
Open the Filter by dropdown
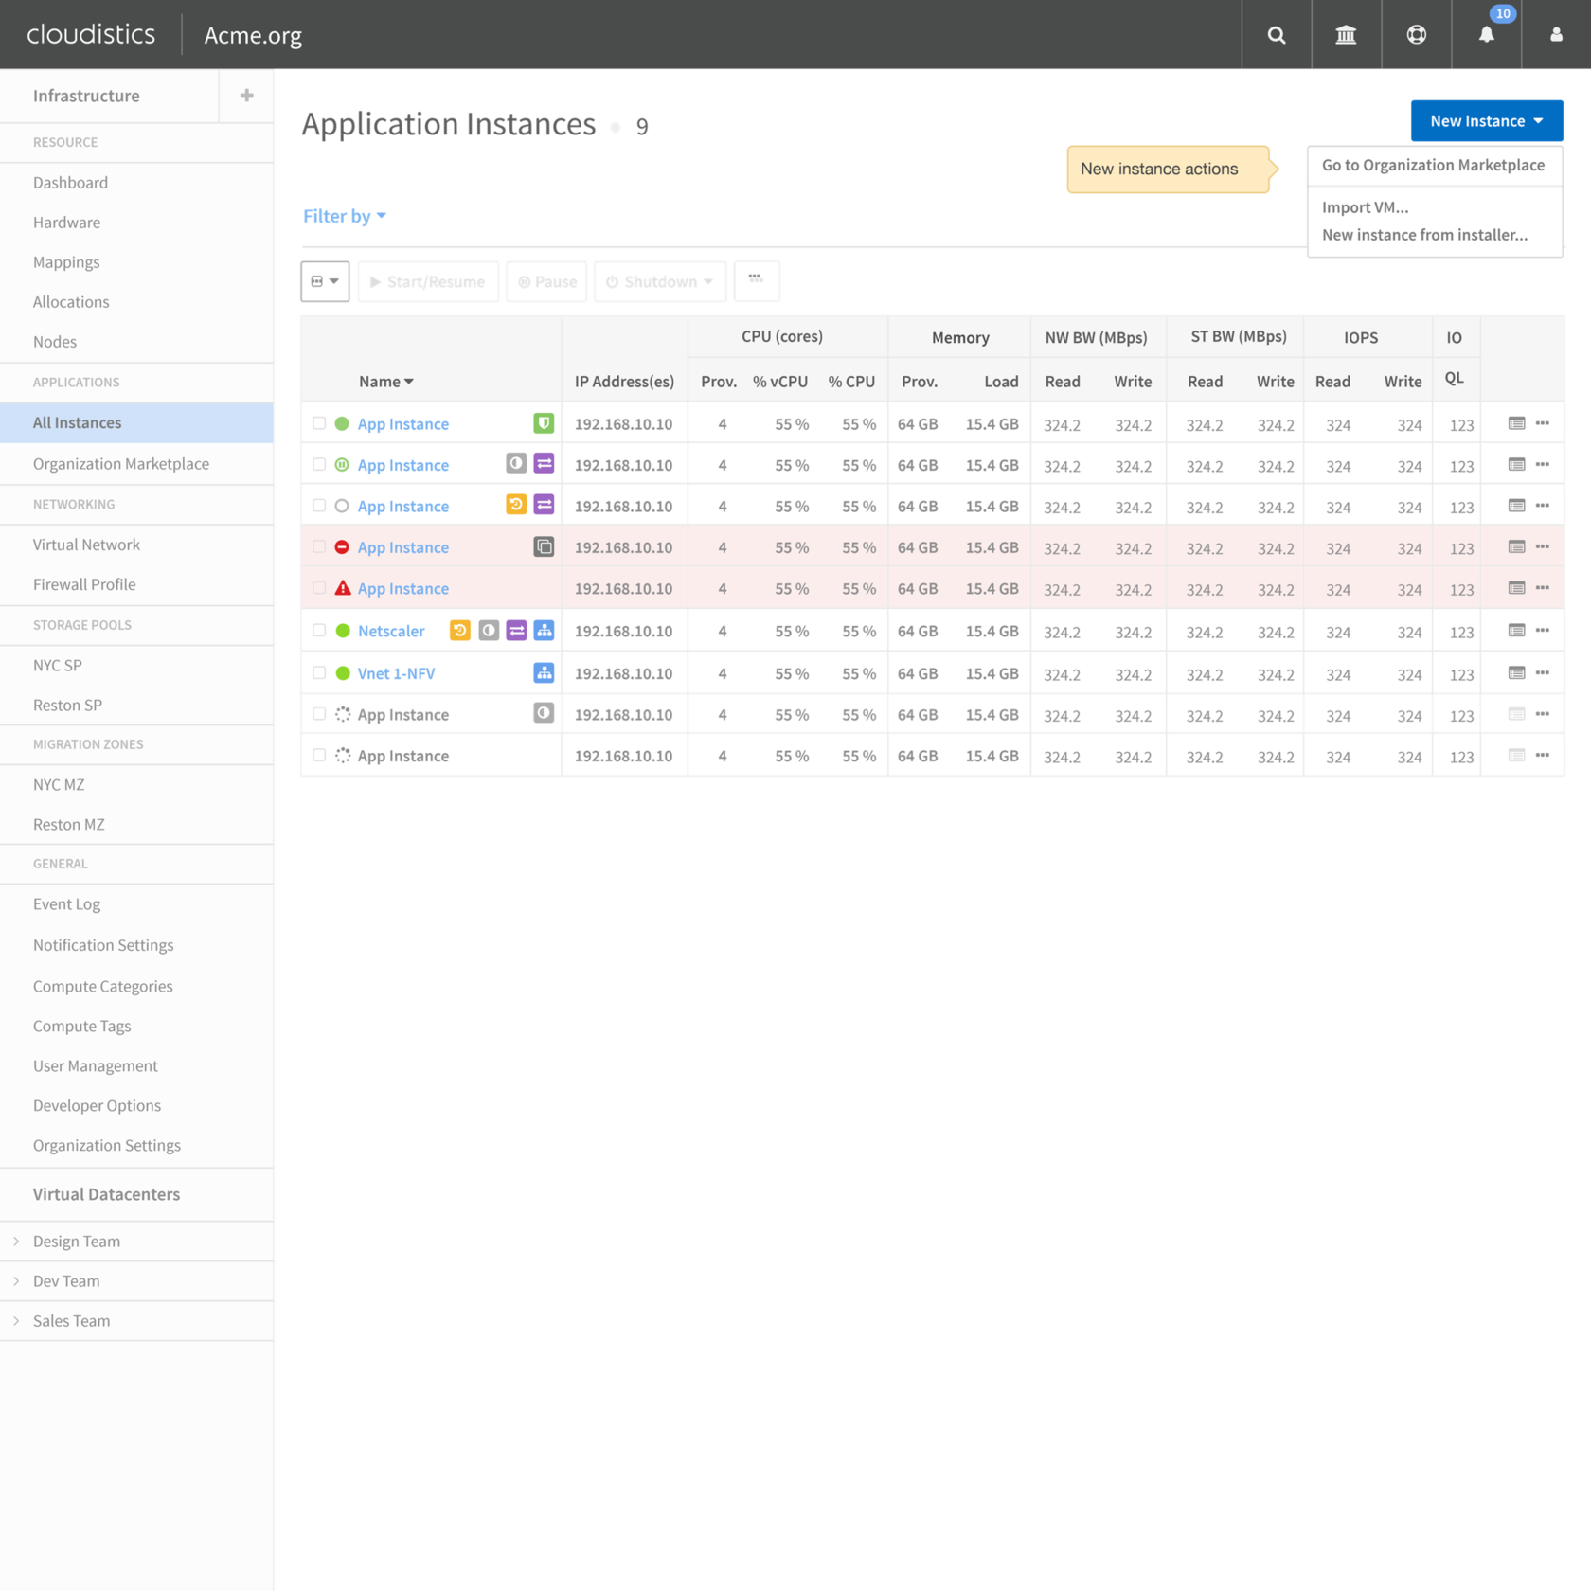tap(345, 217)
